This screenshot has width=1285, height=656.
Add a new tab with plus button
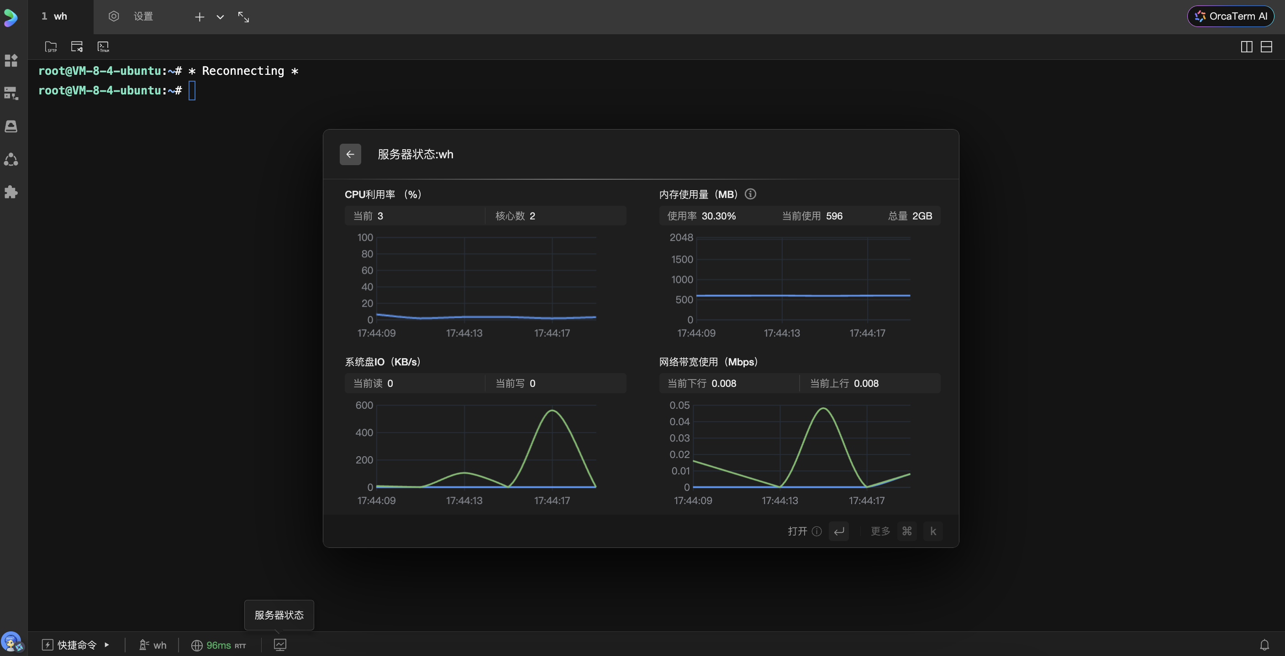199,17
